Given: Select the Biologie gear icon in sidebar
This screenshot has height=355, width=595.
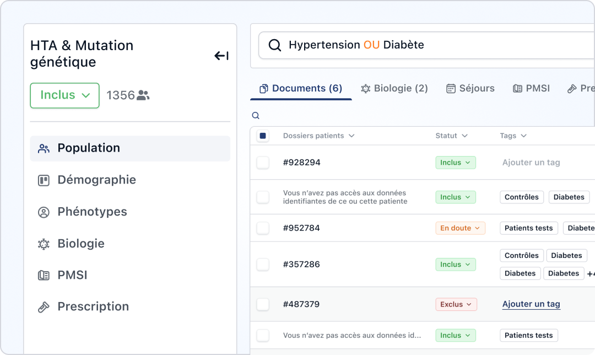Looking at the screenshot, I should [43, 243].
